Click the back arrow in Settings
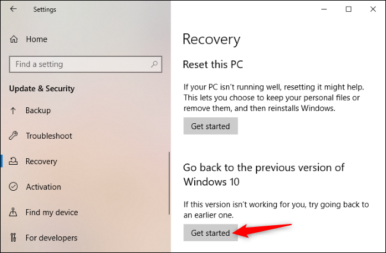The image size is (386, 253). click(13, 9)
